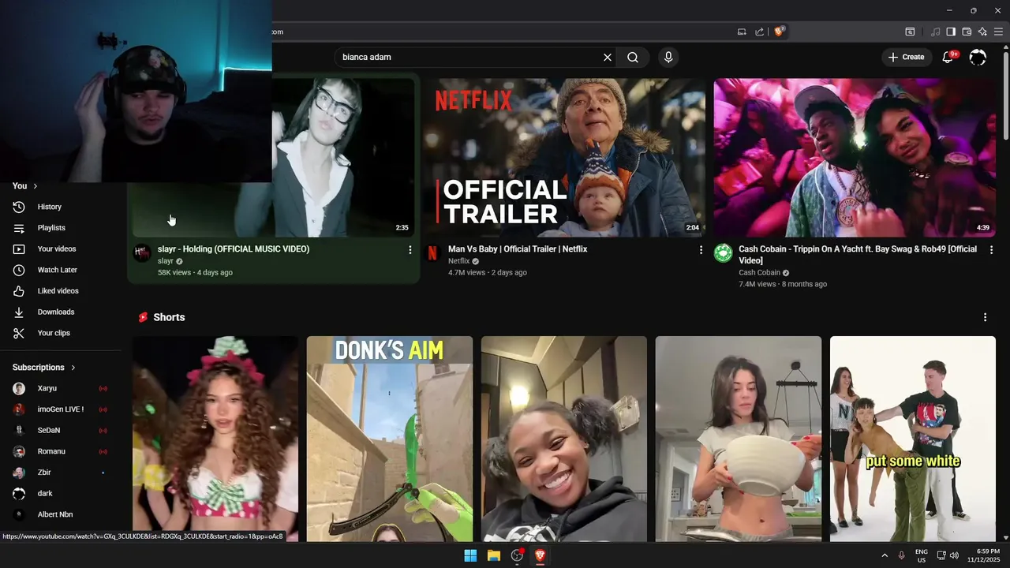Open options menu for Man Vs Baby video
The height and width of the screenshot is (568, 1010).
coord(701,249)
